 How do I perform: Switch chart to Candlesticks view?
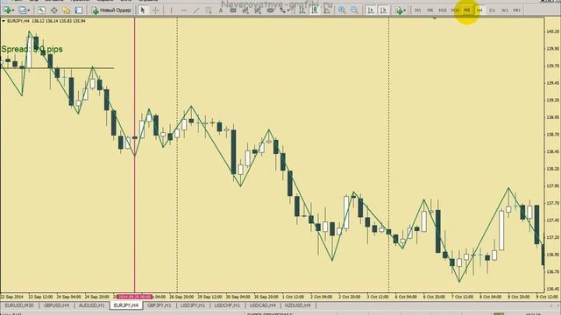(x=315, y=10)
